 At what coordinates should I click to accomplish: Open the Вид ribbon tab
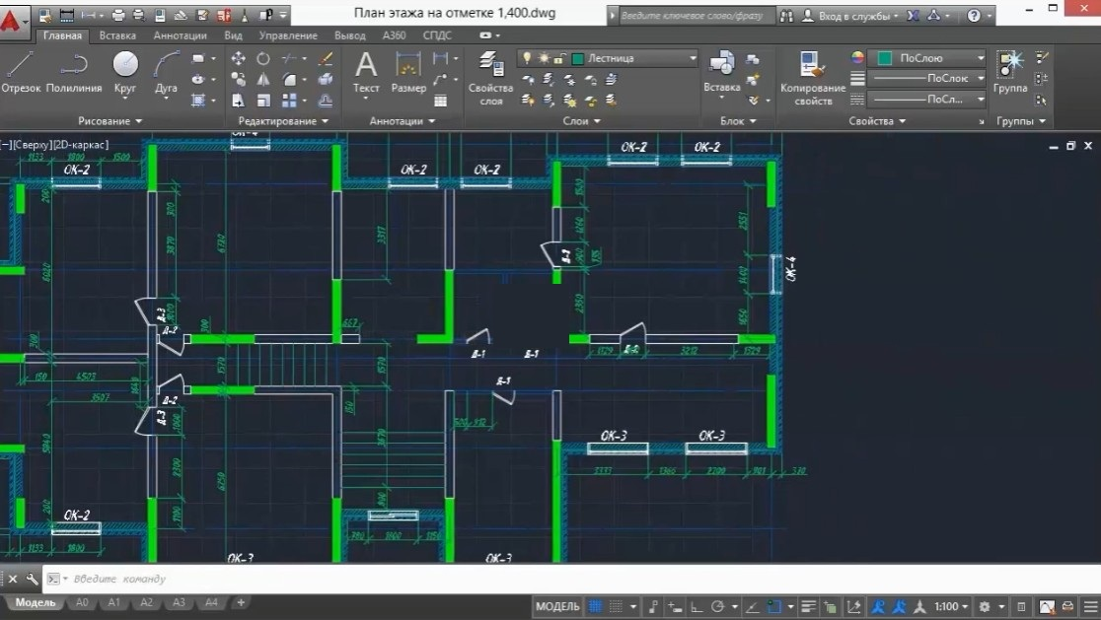coord(233,35)
